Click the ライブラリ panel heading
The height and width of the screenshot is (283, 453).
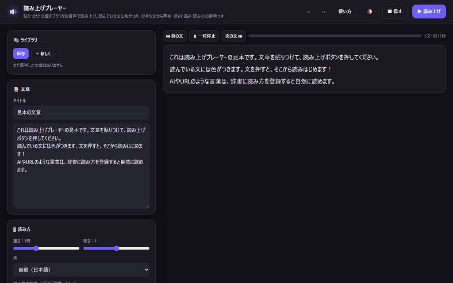coord(25,40)
